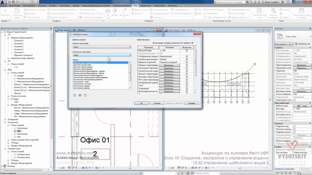Select Фрагмент Сечение 2 in browser
Screen dimensions: 312x175
(23, 55)
